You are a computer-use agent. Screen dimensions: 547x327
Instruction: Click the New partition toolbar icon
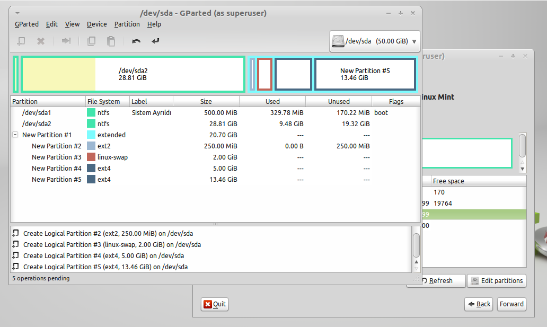[21, 41]
